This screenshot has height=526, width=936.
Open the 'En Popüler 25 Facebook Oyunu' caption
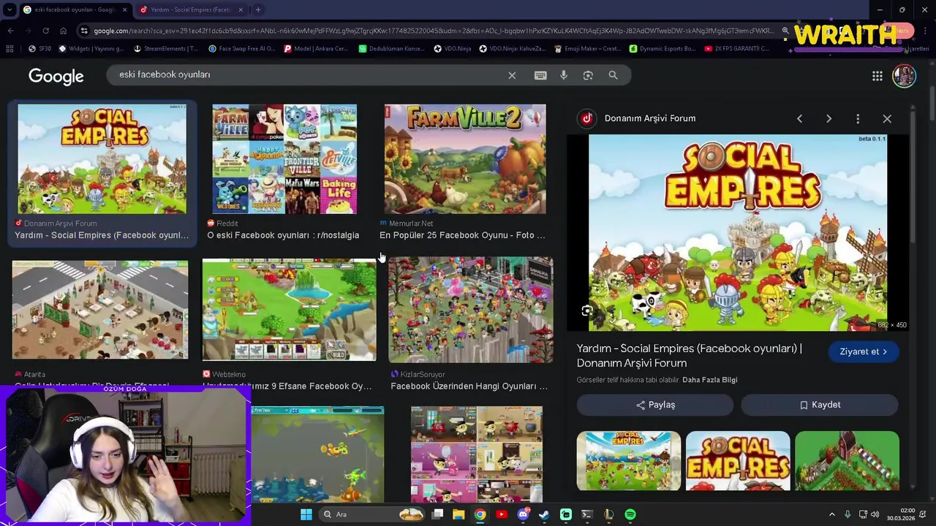click(462, 235)
